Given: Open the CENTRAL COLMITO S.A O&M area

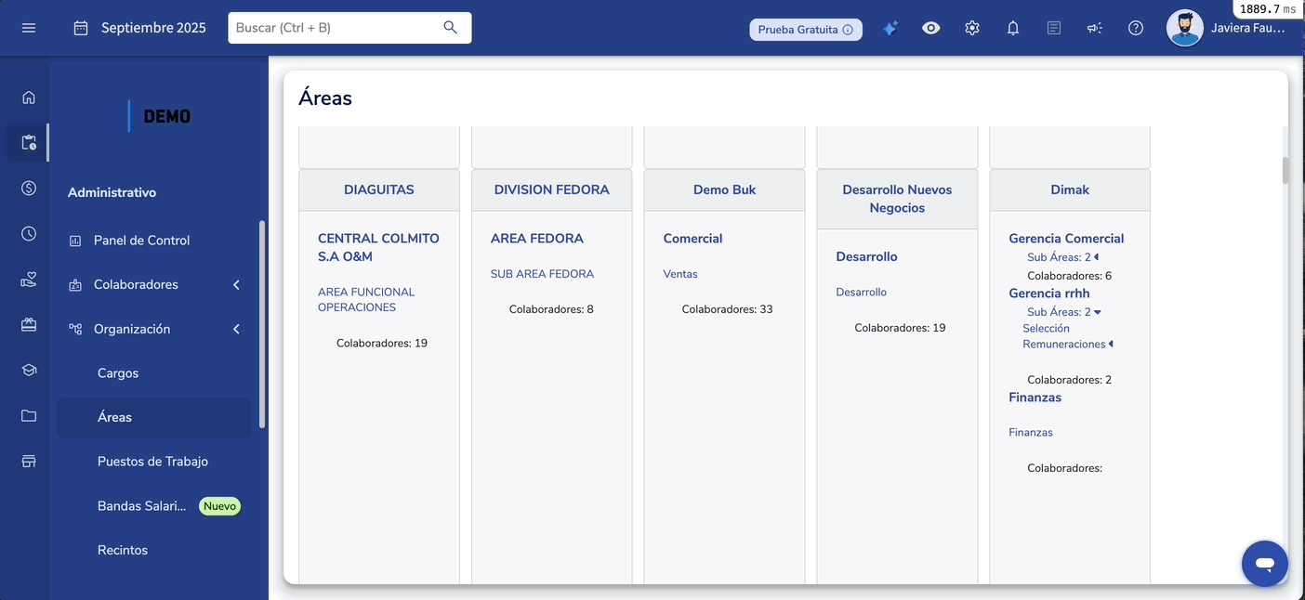Looking at the screenshot, I should 378,247.
